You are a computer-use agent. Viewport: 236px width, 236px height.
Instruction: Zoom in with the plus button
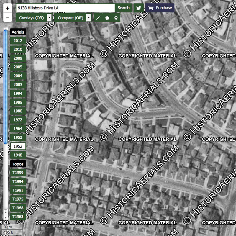coord(8,8)
